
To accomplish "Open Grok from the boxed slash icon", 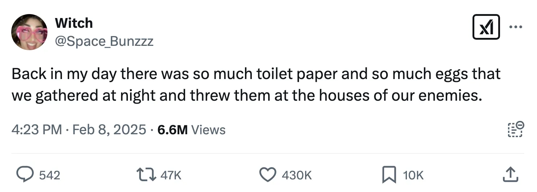I will click(486, 27).
